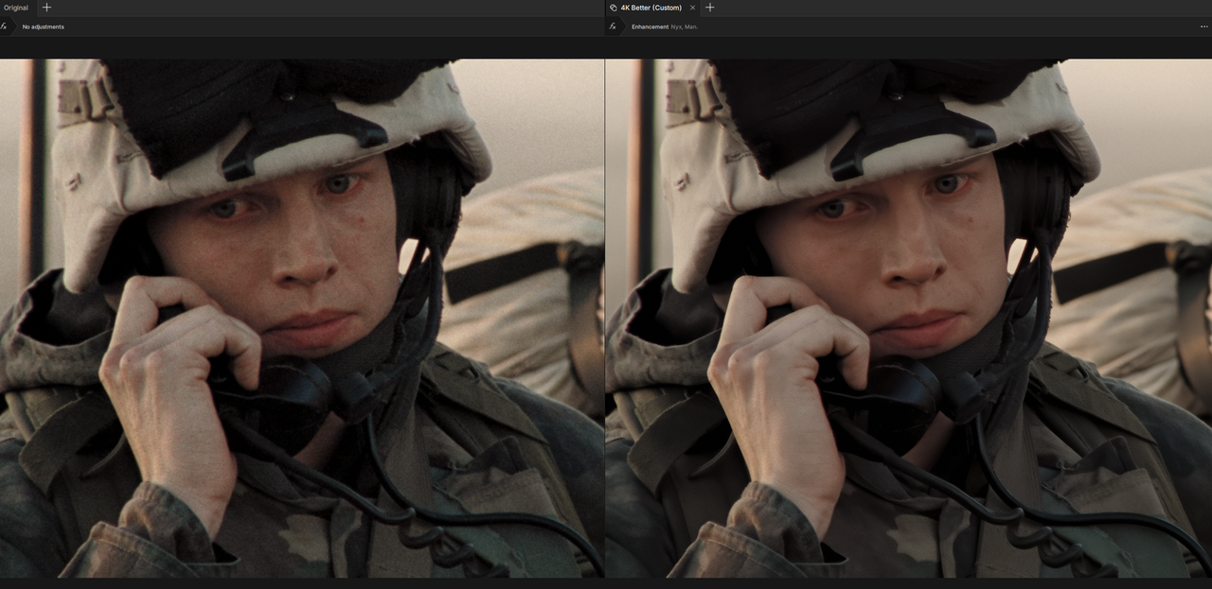The height and width of the screenshot is (589, 1212).
Task: Select the No adjustments label
Action: click(44, 26)
